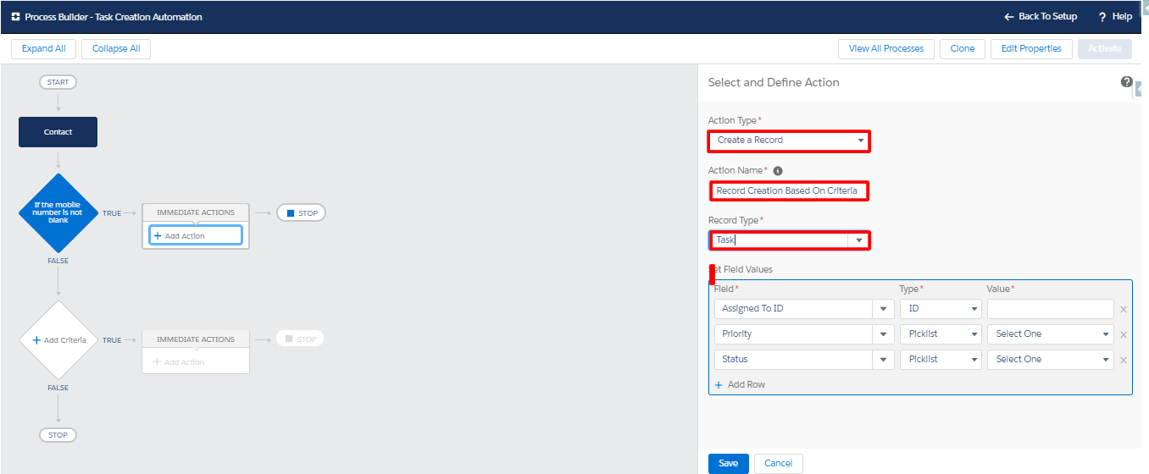1149x474 pixels.
Task: Click Collapse All button
Action: pos(116,49)
